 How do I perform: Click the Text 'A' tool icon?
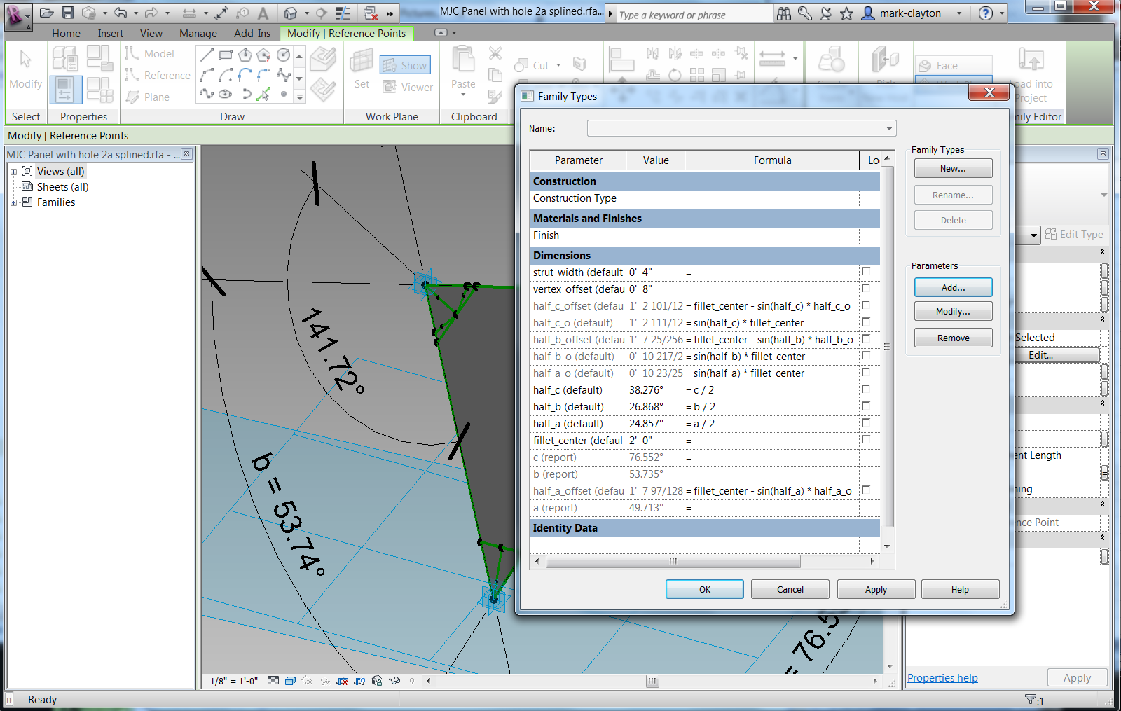click(x=263, y=13)
